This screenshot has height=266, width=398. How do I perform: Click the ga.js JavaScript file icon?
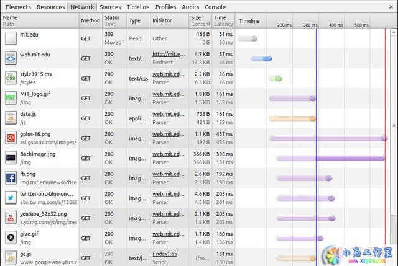[x=11, y=258]
